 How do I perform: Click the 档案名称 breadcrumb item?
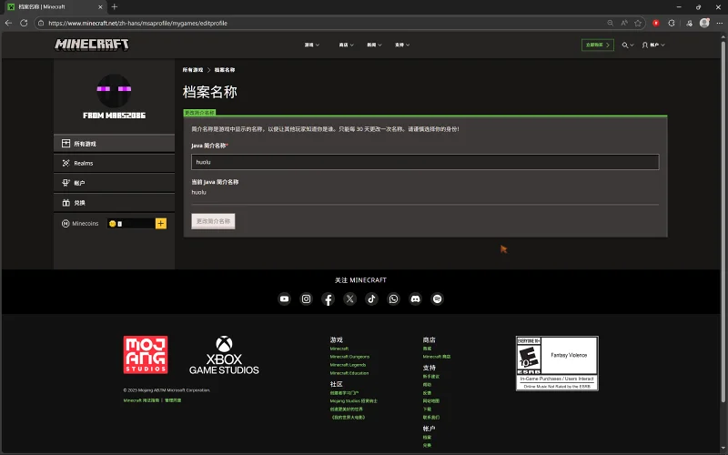(225, 70)
